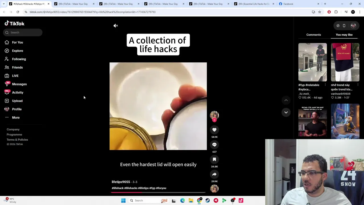Open the browser extensions puzzle icon
364x205 pixels.
(336, 12)
